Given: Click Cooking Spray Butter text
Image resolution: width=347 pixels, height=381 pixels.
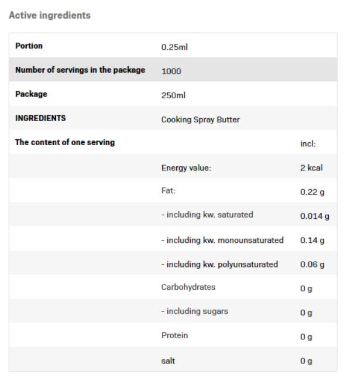Looking at the screenshot, I should pyautogui.click(x=201, y=119).
